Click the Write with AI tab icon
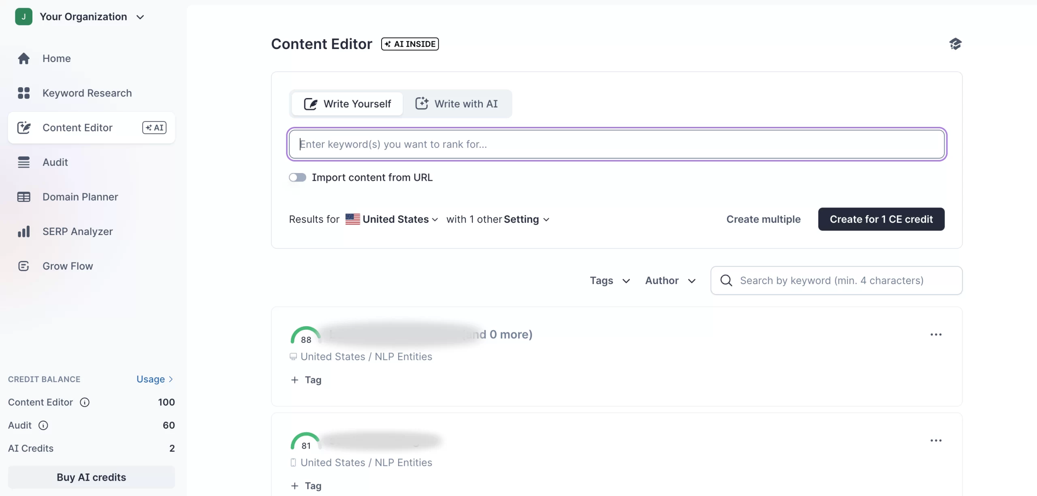The image size is (1037, 496). tap(421, 103)
